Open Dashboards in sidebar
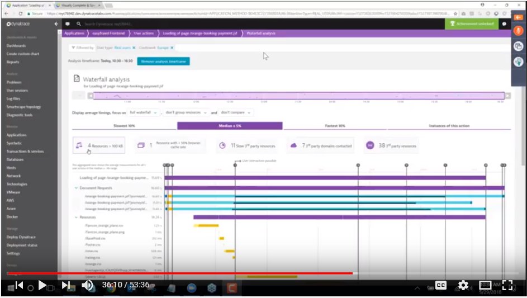527x298 pixels. (16, 46)
